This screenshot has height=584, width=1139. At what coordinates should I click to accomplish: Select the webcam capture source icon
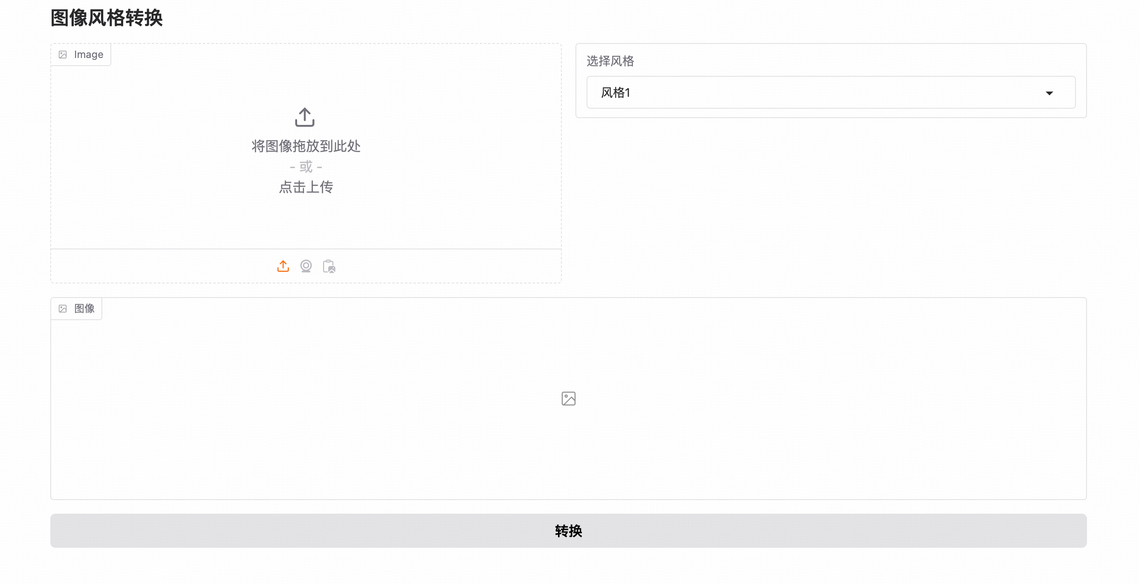click(306, 266)
